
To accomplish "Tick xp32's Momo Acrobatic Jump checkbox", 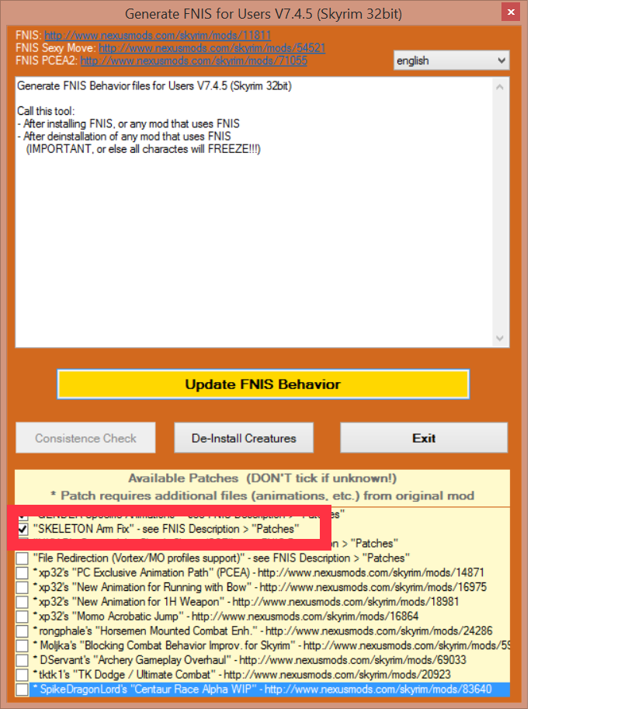I will click(x=23, y=617).
